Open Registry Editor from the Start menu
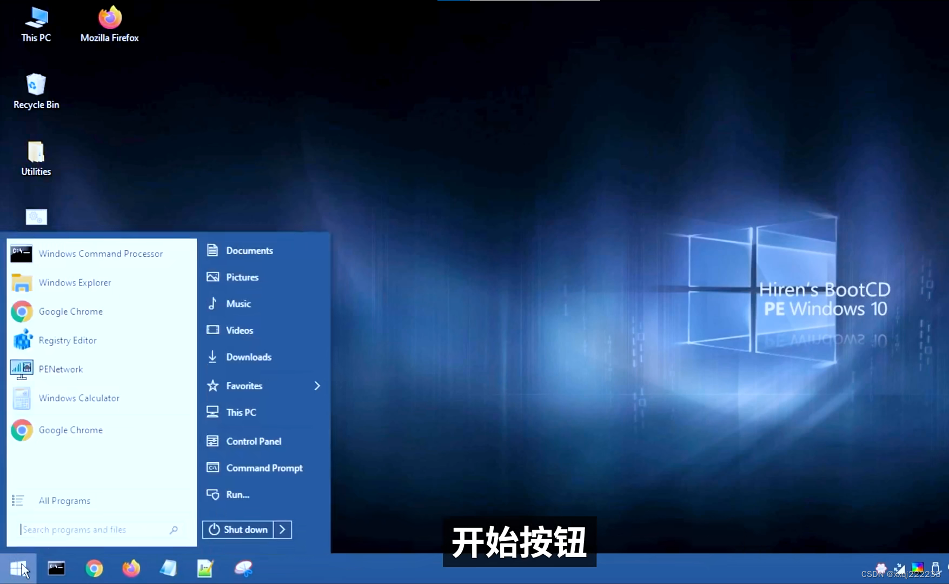Viewport: 949px width, 584px height. pos(68,340)
